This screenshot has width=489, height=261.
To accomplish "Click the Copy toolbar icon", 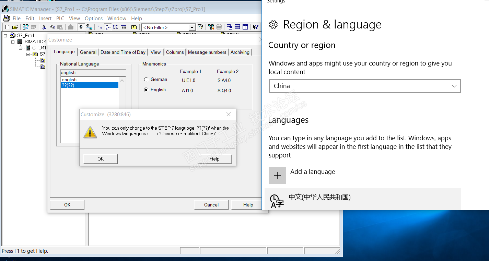I will click(x=52, y=27).
